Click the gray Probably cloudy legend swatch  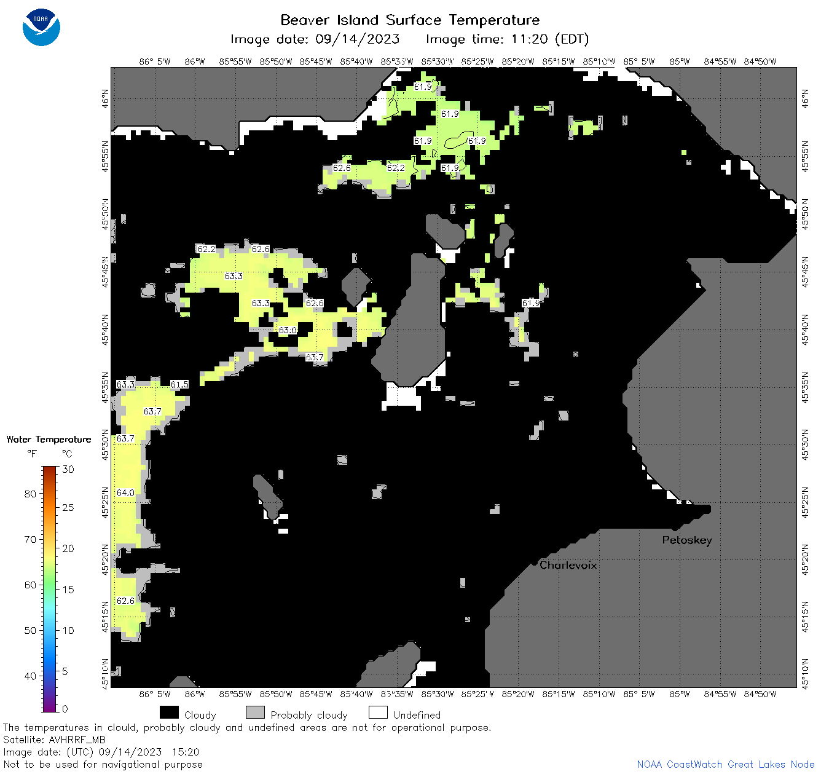[255, 713]
